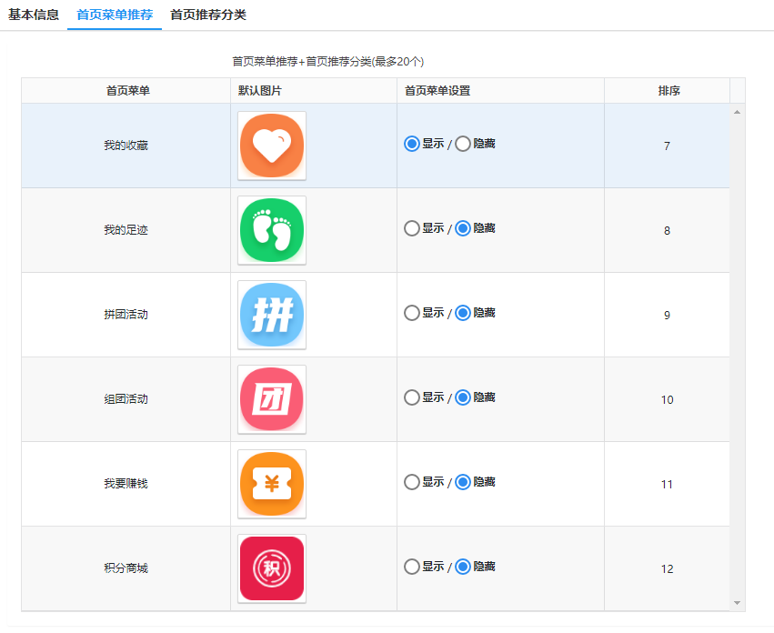
Task: Switch to 基本信息 tab
Action: point(34,15)
